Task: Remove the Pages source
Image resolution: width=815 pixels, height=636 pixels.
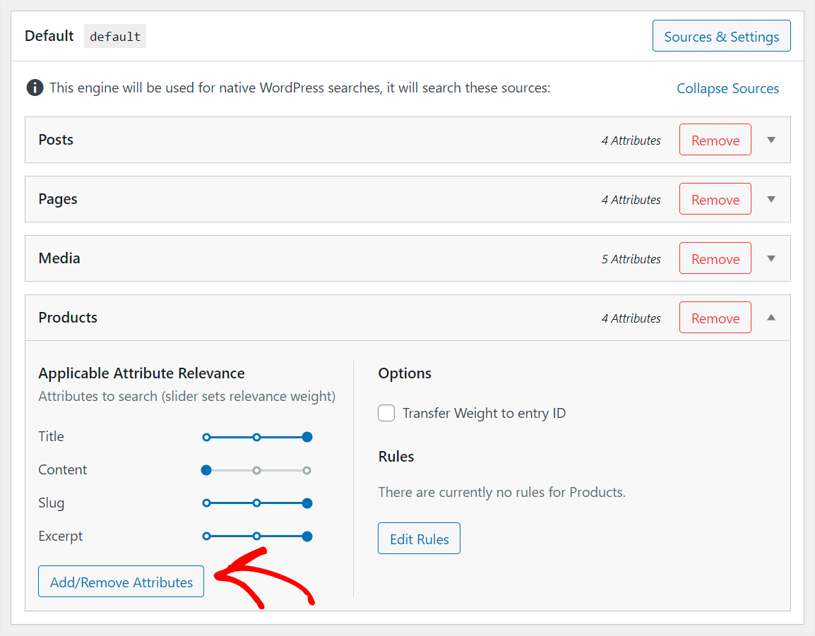Action: tap(715, 198)
